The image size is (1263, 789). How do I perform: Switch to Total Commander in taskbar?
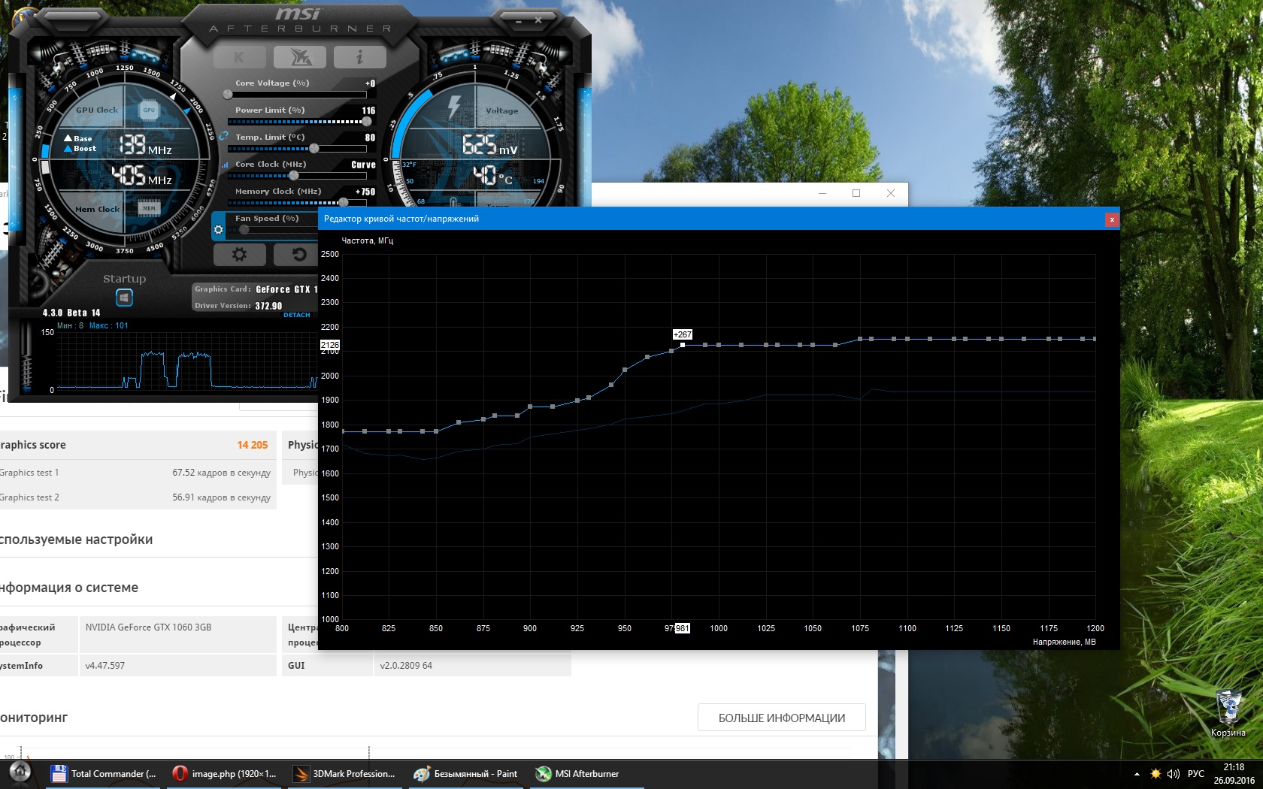(x=104, y=773)
